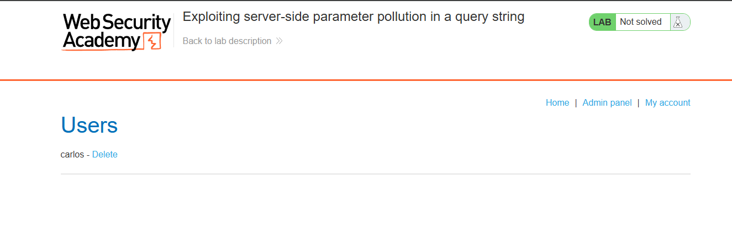The height and width of the screenshot is (234, 732).
Task: Click the lab flask icon
Action: [678, 22]
